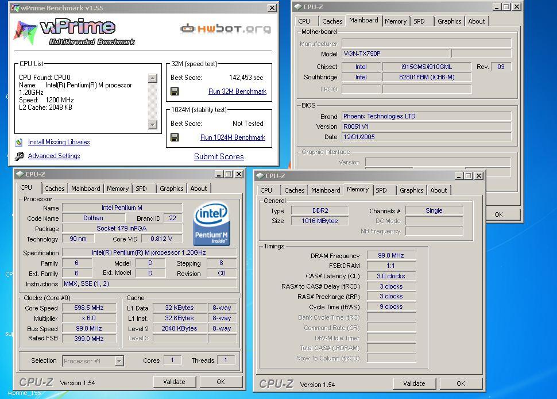Click the hwbot.org logo in wPrime

coord(225,28)
